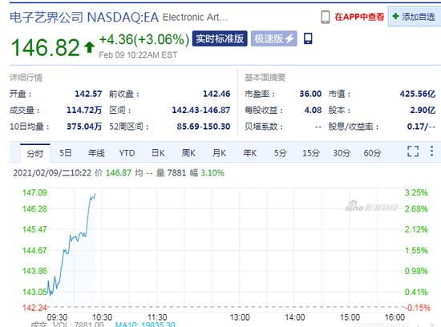Image resolution: width=441 pixels, height=327 pixels.
Task: Click the 基本面摘要 section heading
Action: 265,77
